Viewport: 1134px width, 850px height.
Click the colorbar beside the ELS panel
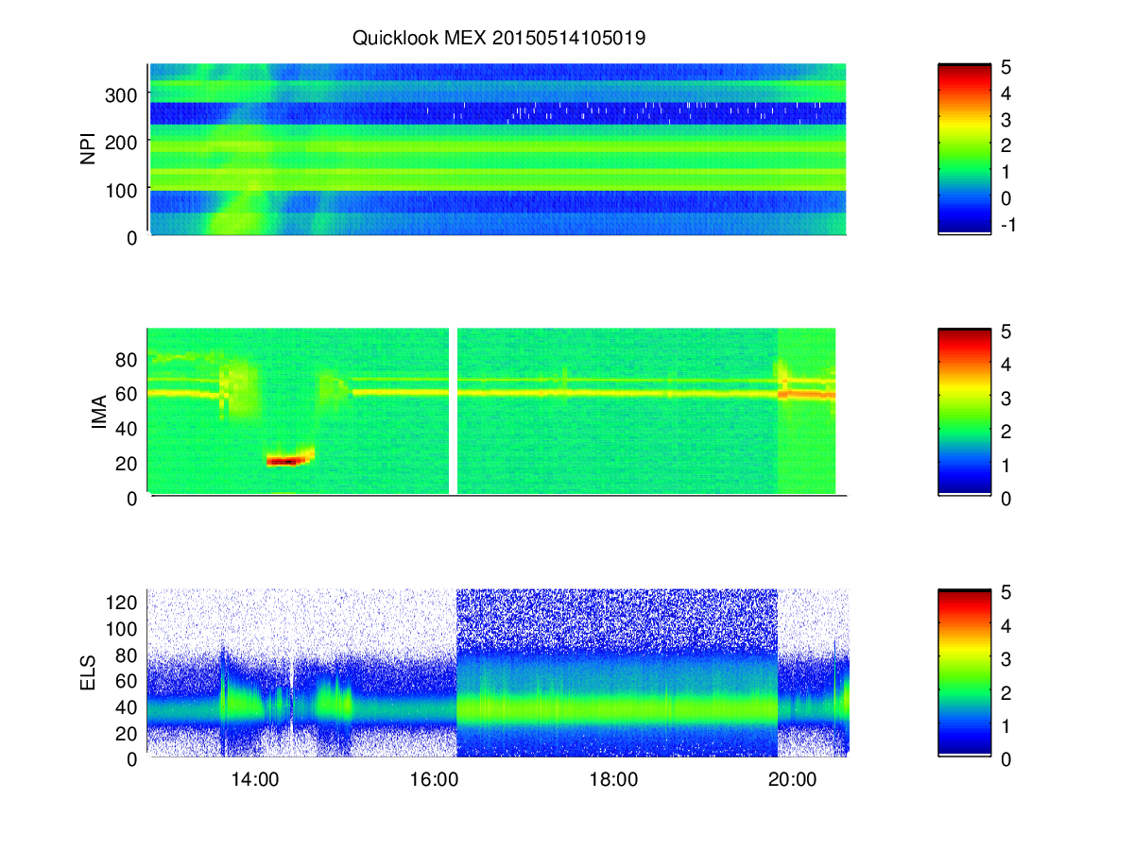pos(964,673)
